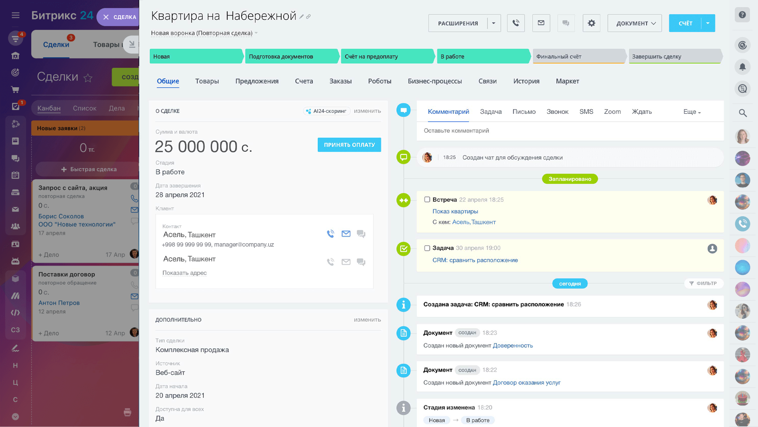Open the chat icon next to email

pyautogui.click(x=566, y=23)
